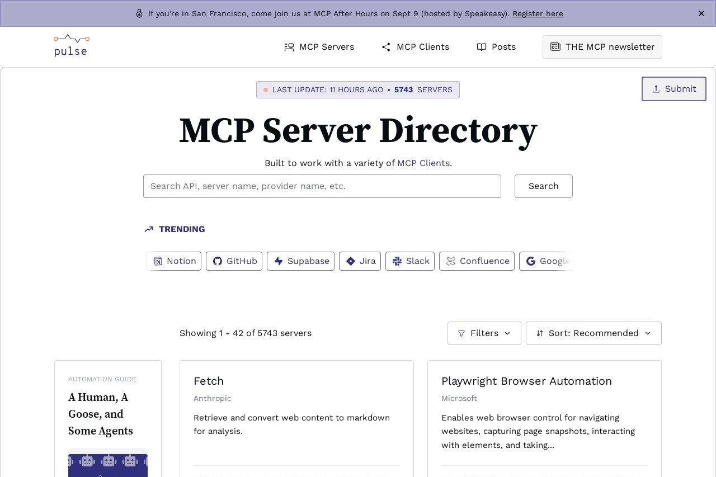Open the MCP Servers nav item
This screenshot has height=477, width=716.
[x=319, y=47]
